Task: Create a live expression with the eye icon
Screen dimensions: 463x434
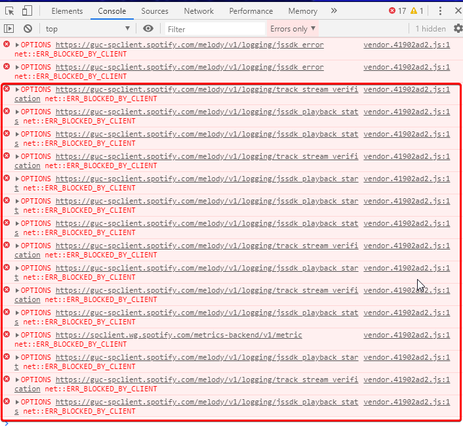Action: tap(148, 28)
